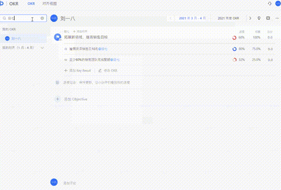Click the 我的 OKR sidebar heading
The image size is (281, 190).
coord(9,29)
